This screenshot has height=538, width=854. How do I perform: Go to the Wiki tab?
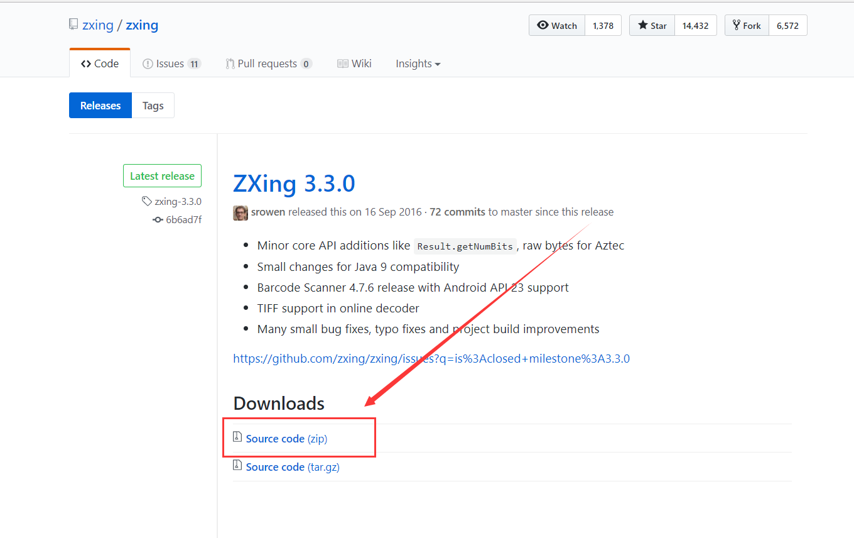pos(354,63)
